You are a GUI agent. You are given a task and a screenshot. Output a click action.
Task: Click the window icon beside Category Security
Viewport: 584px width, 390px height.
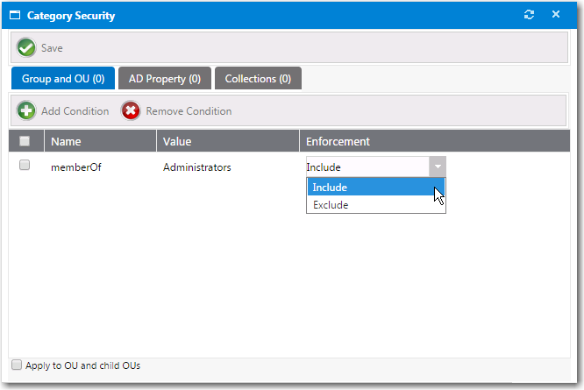(15, 16)
